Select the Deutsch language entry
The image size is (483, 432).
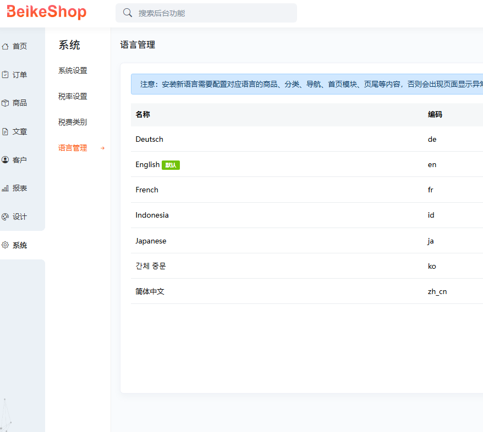point(149,139)
